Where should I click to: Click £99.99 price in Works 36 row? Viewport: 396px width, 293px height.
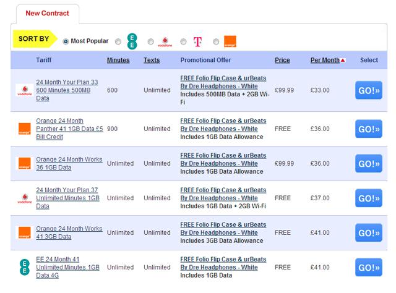(285, 163)
